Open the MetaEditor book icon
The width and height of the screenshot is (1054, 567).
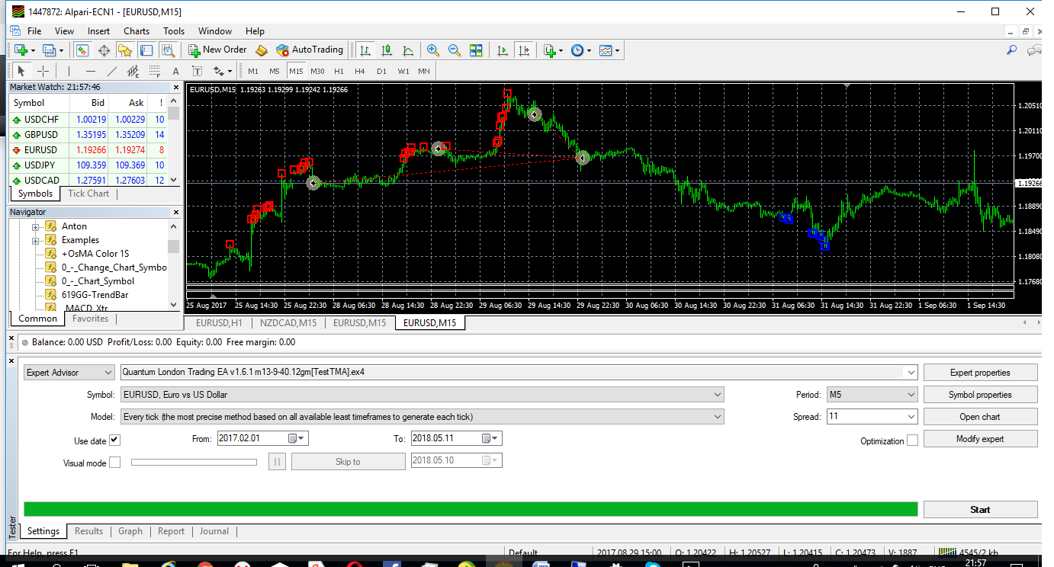point(262,50)
